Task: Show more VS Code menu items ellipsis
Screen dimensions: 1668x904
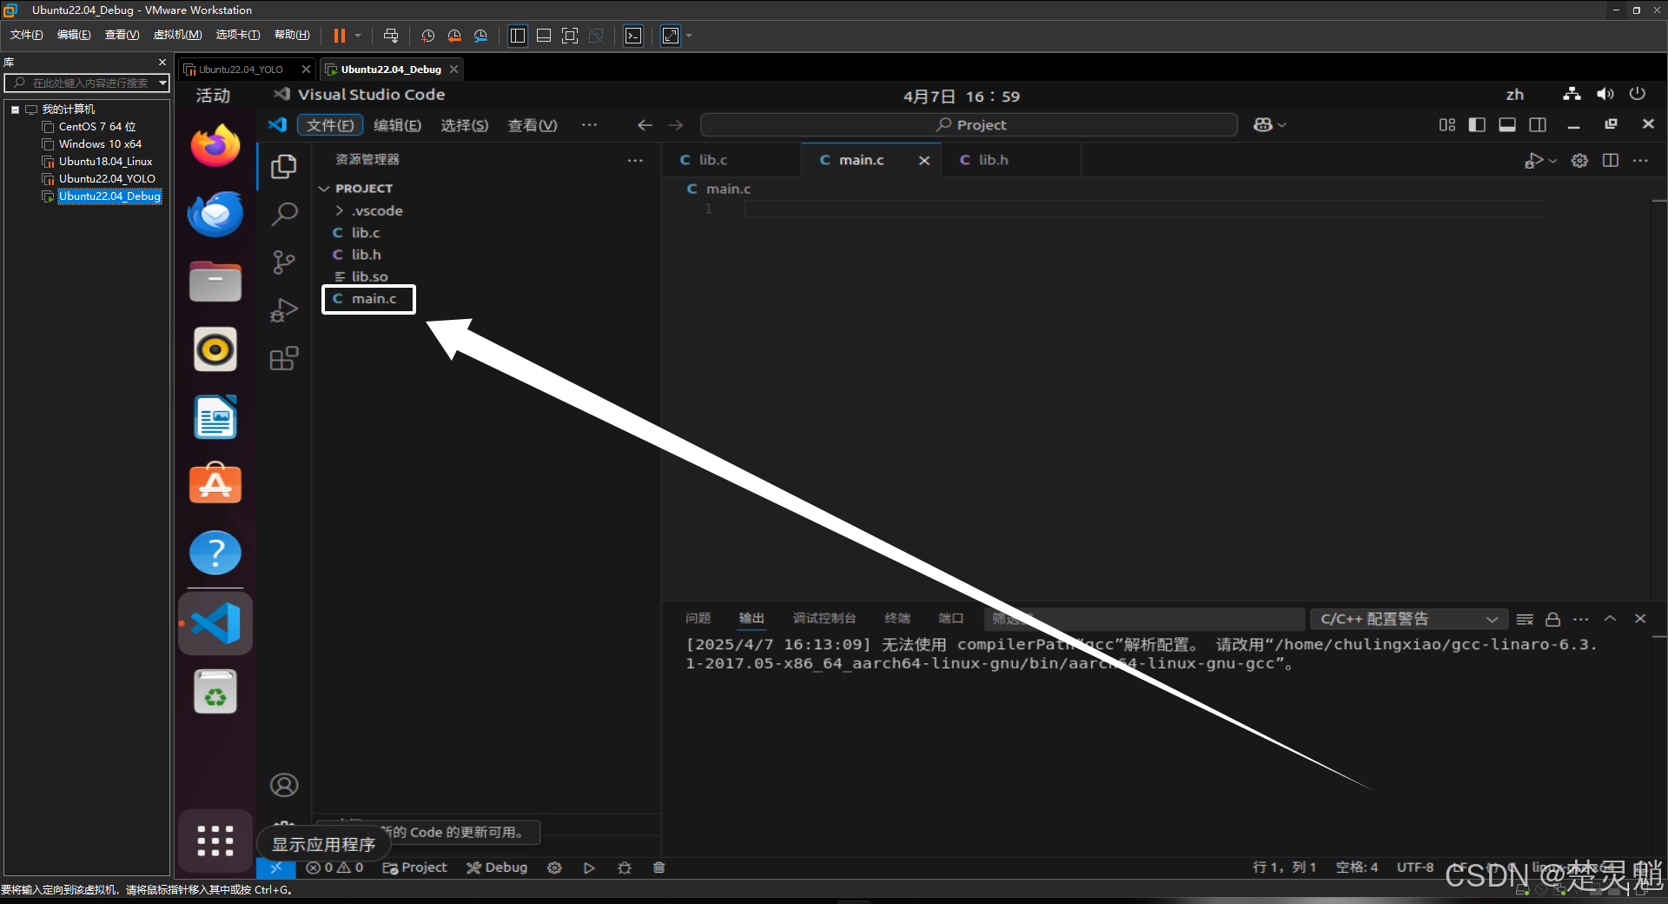Action: [589, 125]
